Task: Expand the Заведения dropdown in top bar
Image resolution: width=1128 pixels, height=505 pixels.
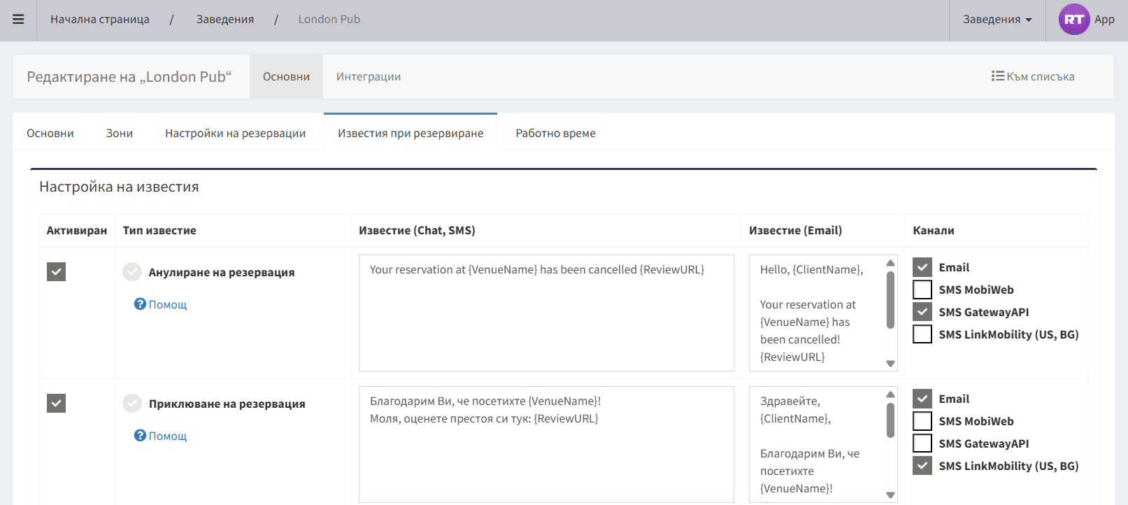Action: coord(997,20)
